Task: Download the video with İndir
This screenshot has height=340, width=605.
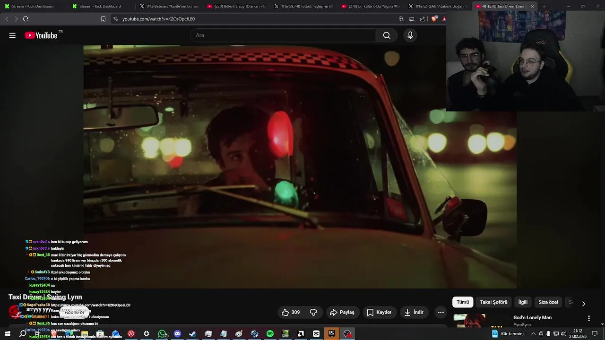Action: click(414, 312)
